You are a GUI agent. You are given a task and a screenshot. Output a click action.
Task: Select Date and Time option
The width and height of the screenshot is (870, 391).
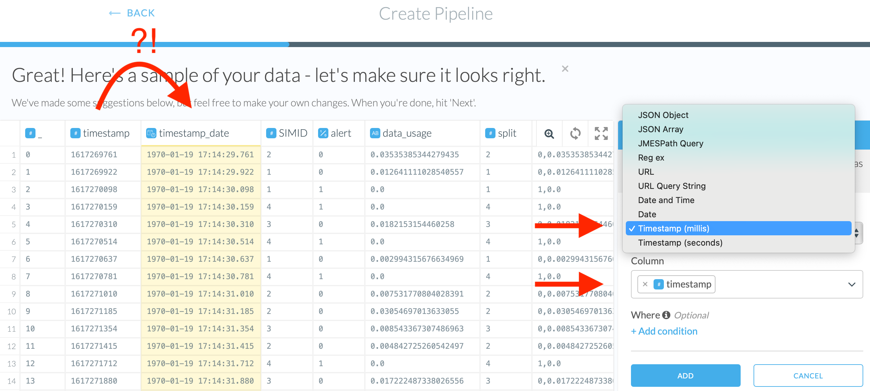click(666, 200)
